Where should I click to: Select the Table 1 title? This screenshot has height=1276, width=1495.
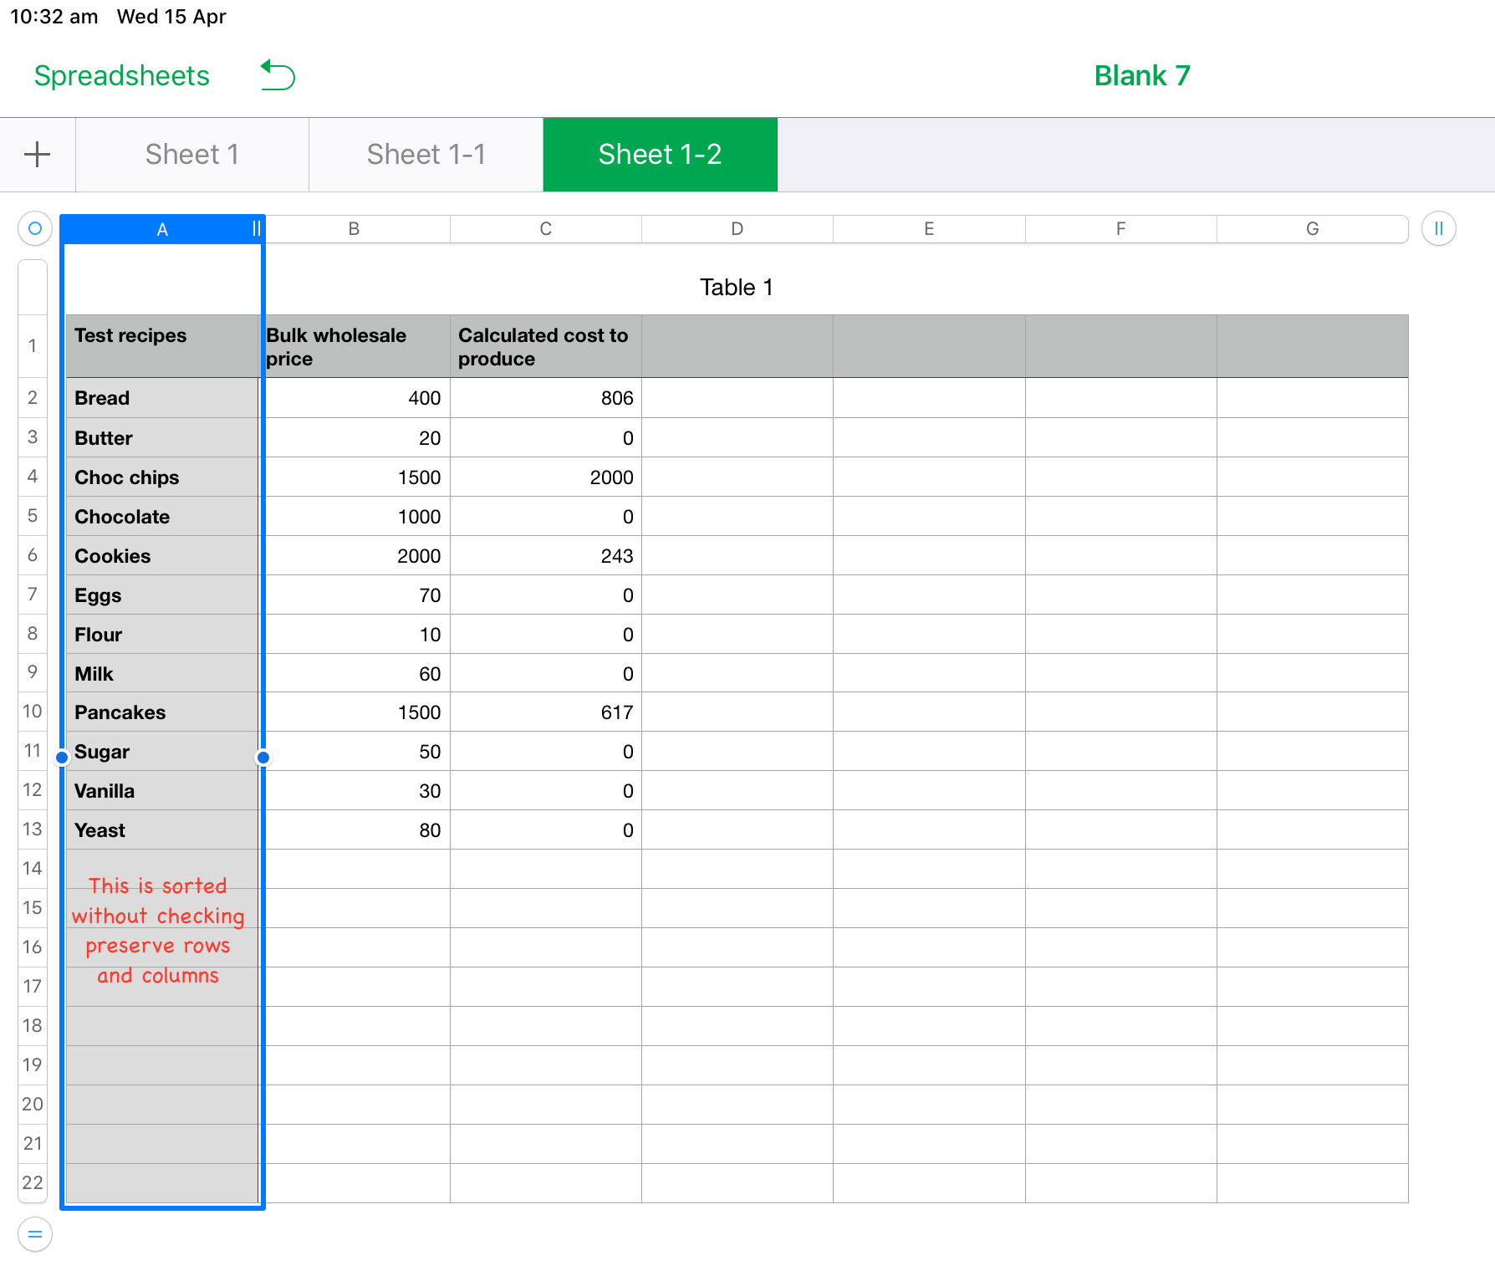pos(736,287)
